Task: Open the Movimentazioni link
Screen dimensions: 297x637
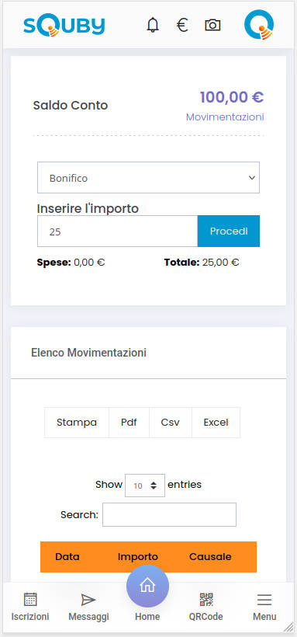Action: (x=225, y=117)
